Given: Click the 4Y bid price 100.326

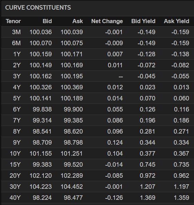Looking at the screenshot, I should pos(41,87).
